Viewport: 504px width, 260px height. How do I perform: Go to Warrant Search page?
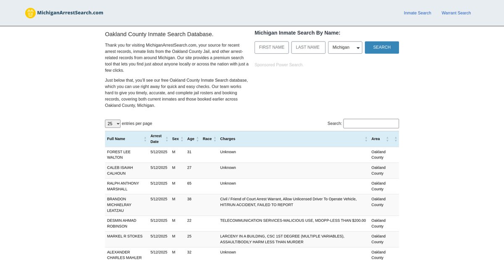point(456,13)
